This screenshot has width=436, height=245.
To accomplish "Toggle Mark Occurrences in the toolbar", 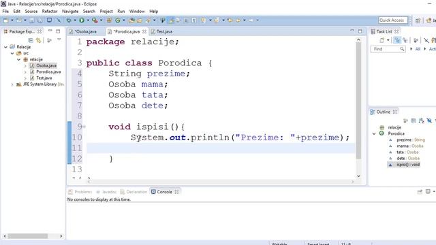I will tap(171, 20).
